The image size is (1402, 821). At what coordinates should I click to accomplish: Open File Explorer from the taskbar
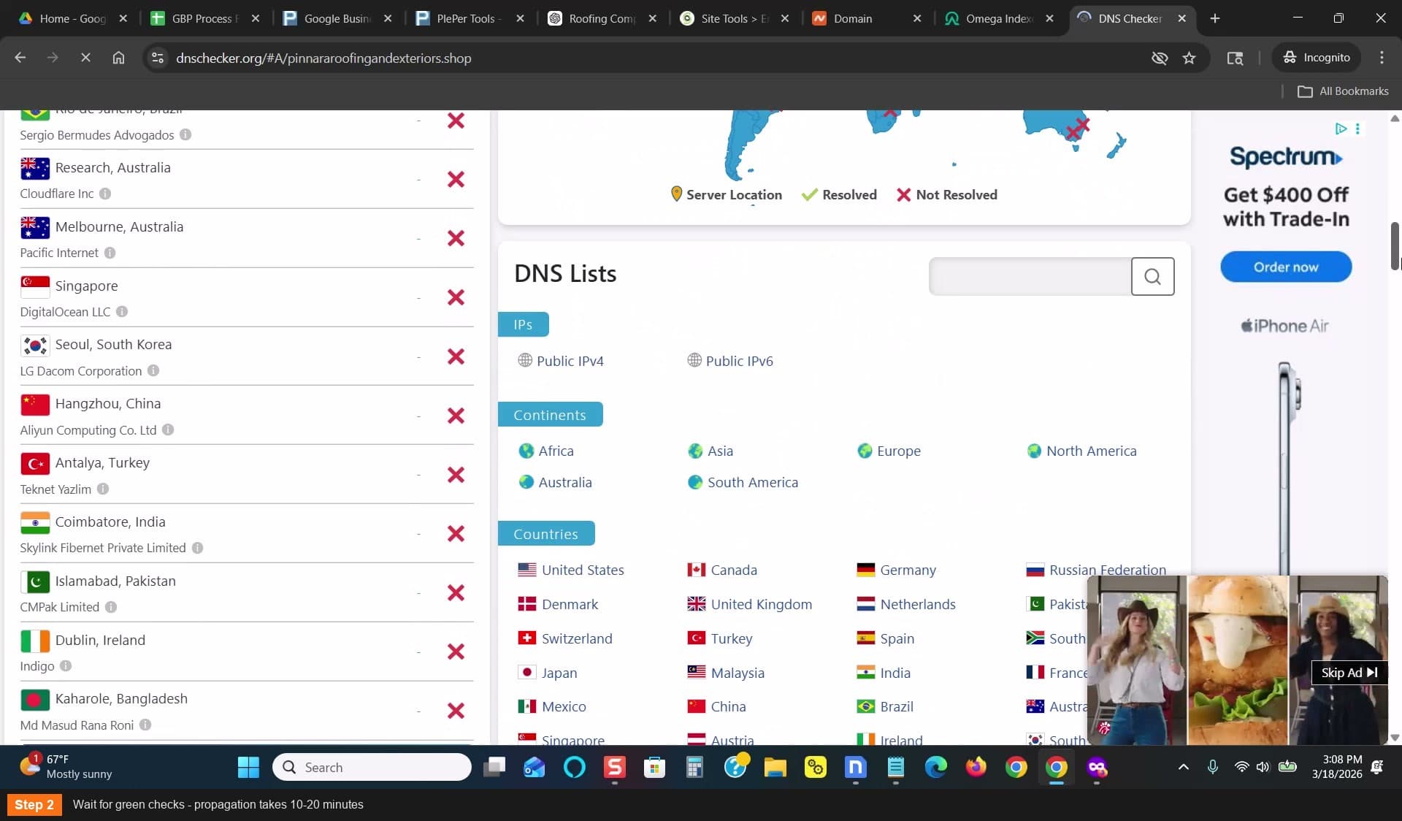pos(775,767)
